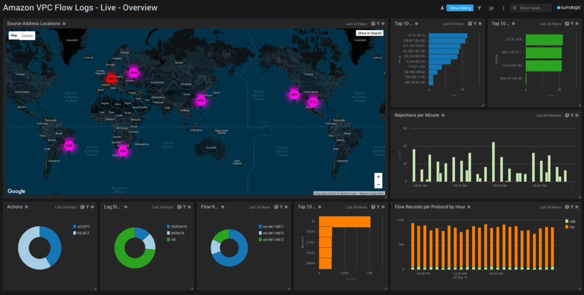Screen dimensions: 584x295
Task: Click filter icon on Flow Records per Protocol panel
Action: (x=571, y=207)
